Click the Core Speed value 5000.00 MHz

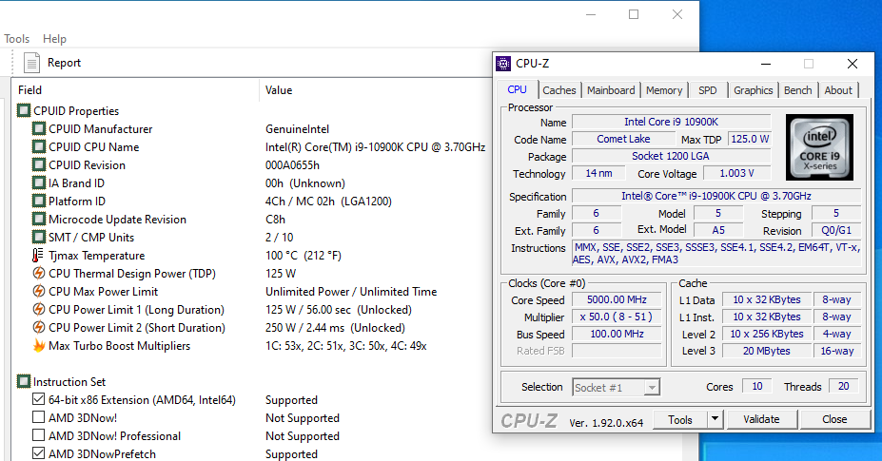point(617,299)
